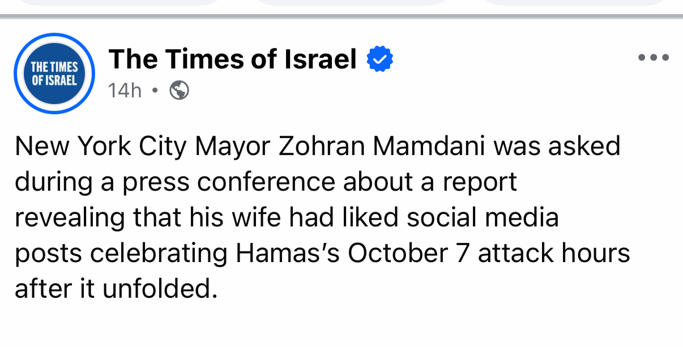Click the last line "after it unfolded."
The width and height of the screenshot is (683, 347).
coord(116,289)
